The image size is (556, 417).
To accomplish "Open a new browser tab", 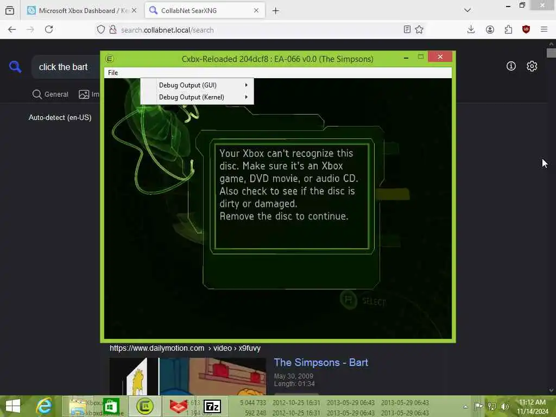I will [275, 11].
